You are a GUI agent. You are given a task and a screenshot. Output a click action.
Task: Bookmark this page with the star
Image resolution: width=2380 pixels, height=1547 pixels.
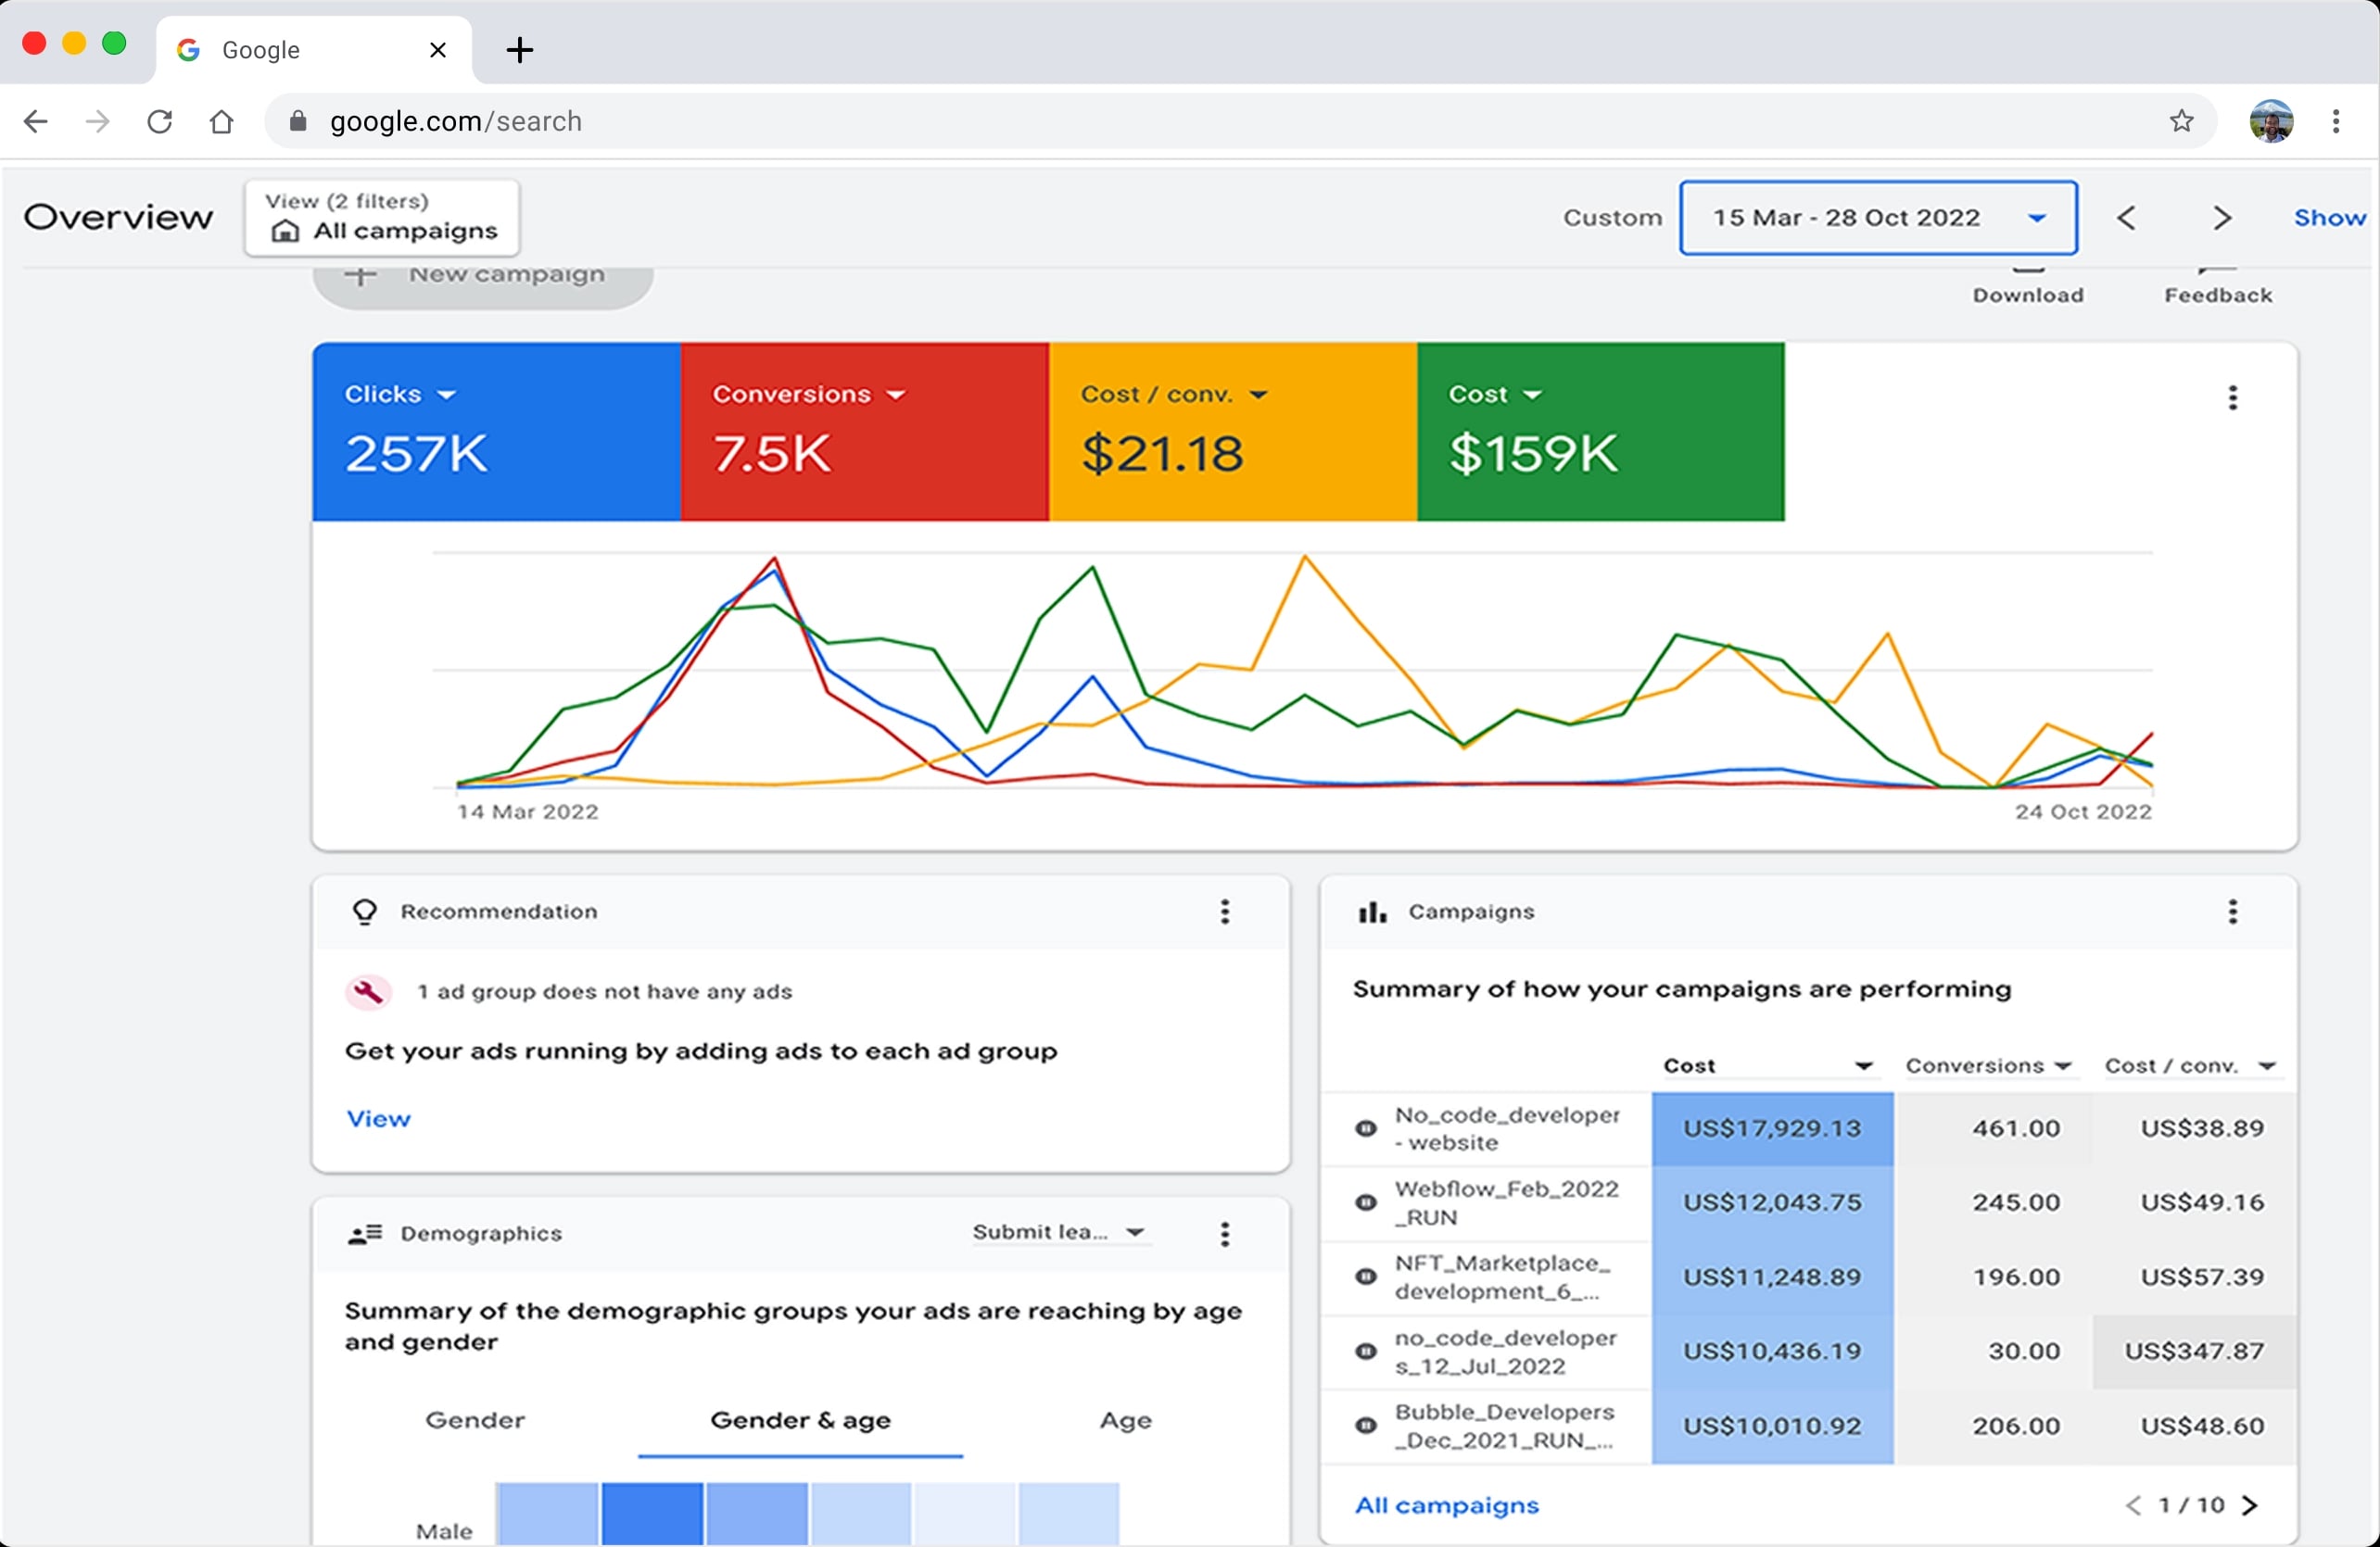2182,122
